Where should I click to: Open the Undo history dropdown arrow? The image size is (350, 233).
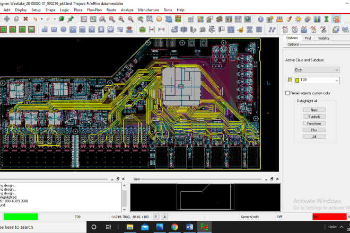tap(41, 19)
